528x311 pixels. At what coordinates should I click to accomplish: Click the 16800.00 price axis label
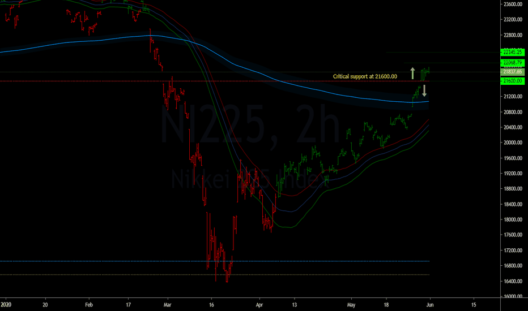coord(513,266)
